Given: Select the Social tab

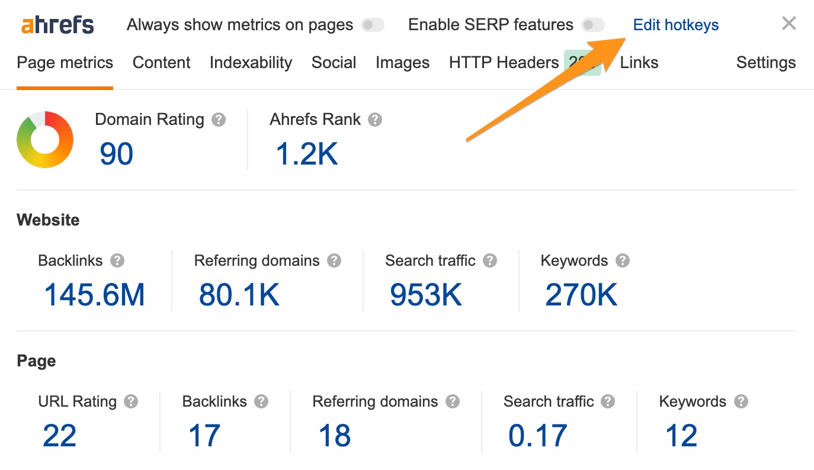Looking at the screenshot, I should [334, 63].
